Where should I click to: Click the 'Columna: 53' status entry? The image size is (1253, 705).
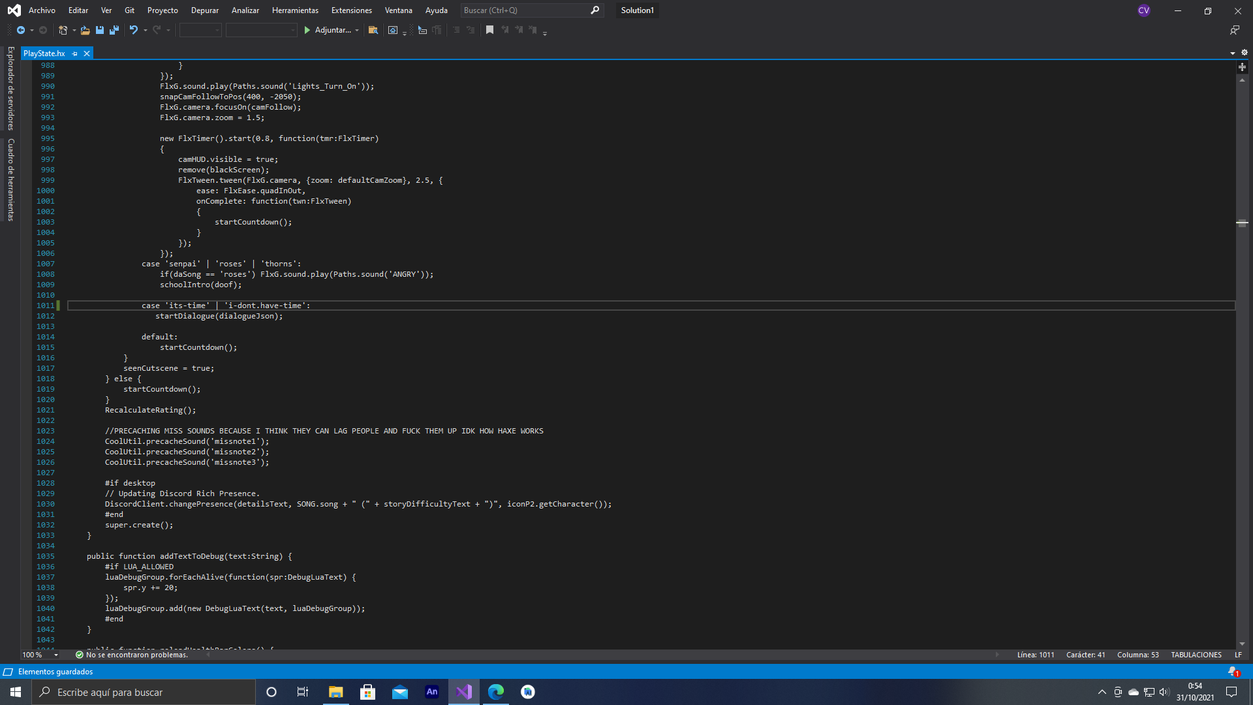tap(1137, 655)
